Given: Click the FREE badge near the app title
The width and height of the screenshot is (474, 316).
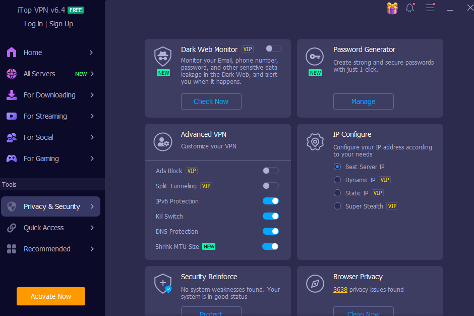Looking at the screenshot, I should [76, 10].
